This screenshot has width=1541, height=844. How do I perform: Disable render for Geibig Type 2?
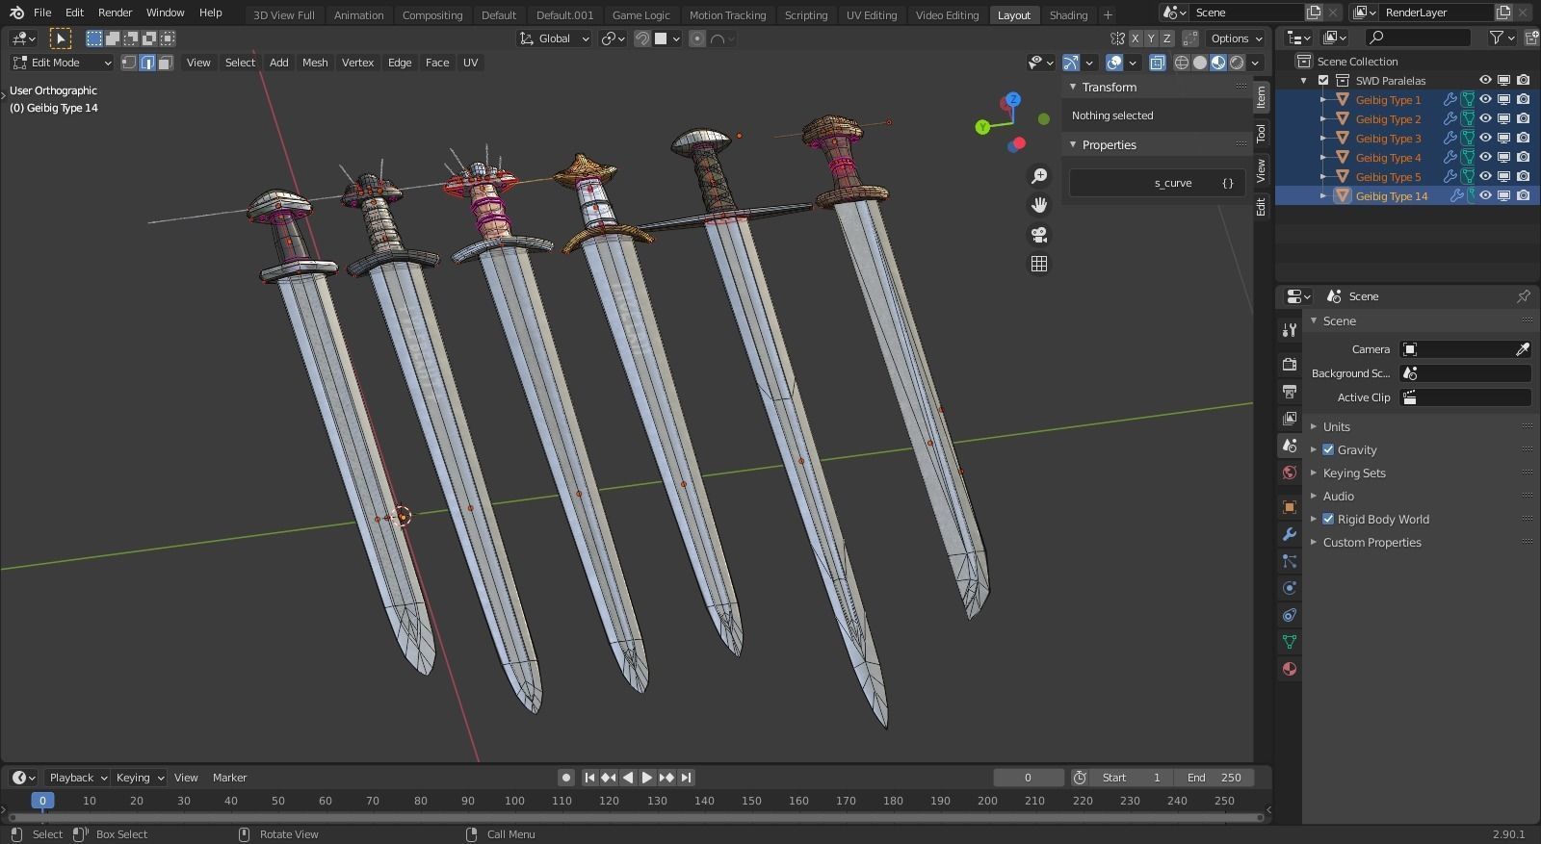pos(1523,118)
